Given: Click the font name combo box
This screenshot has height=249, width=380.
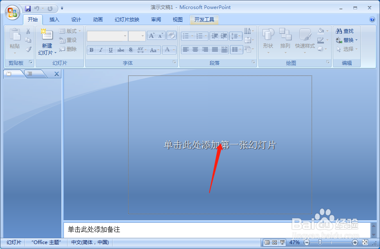Looking at the screenshot, I should click(x=107, y=36).
